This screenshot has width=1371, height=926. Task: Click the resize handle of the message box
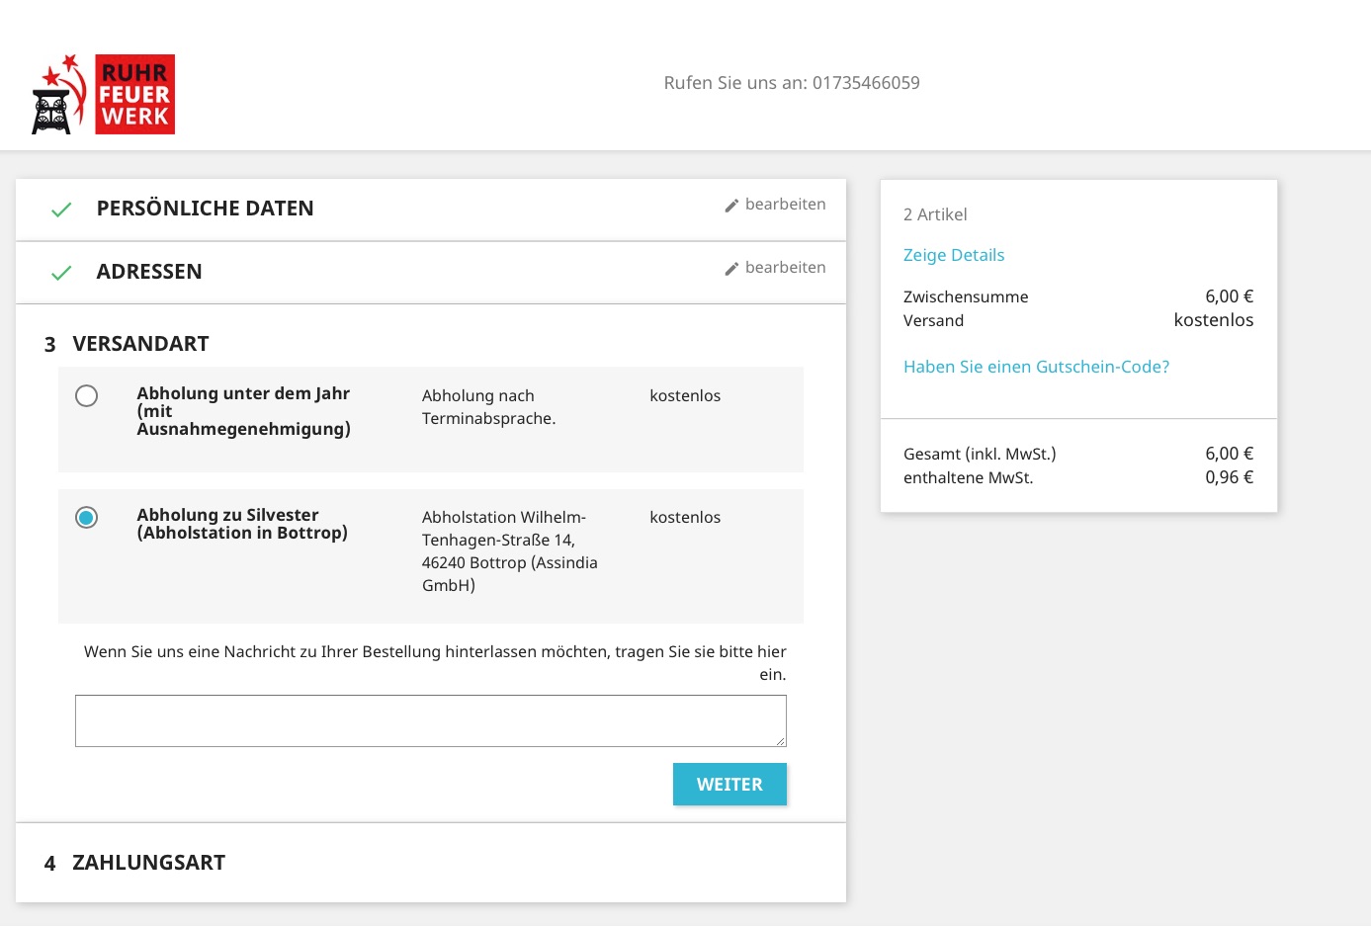pos(780,740)
